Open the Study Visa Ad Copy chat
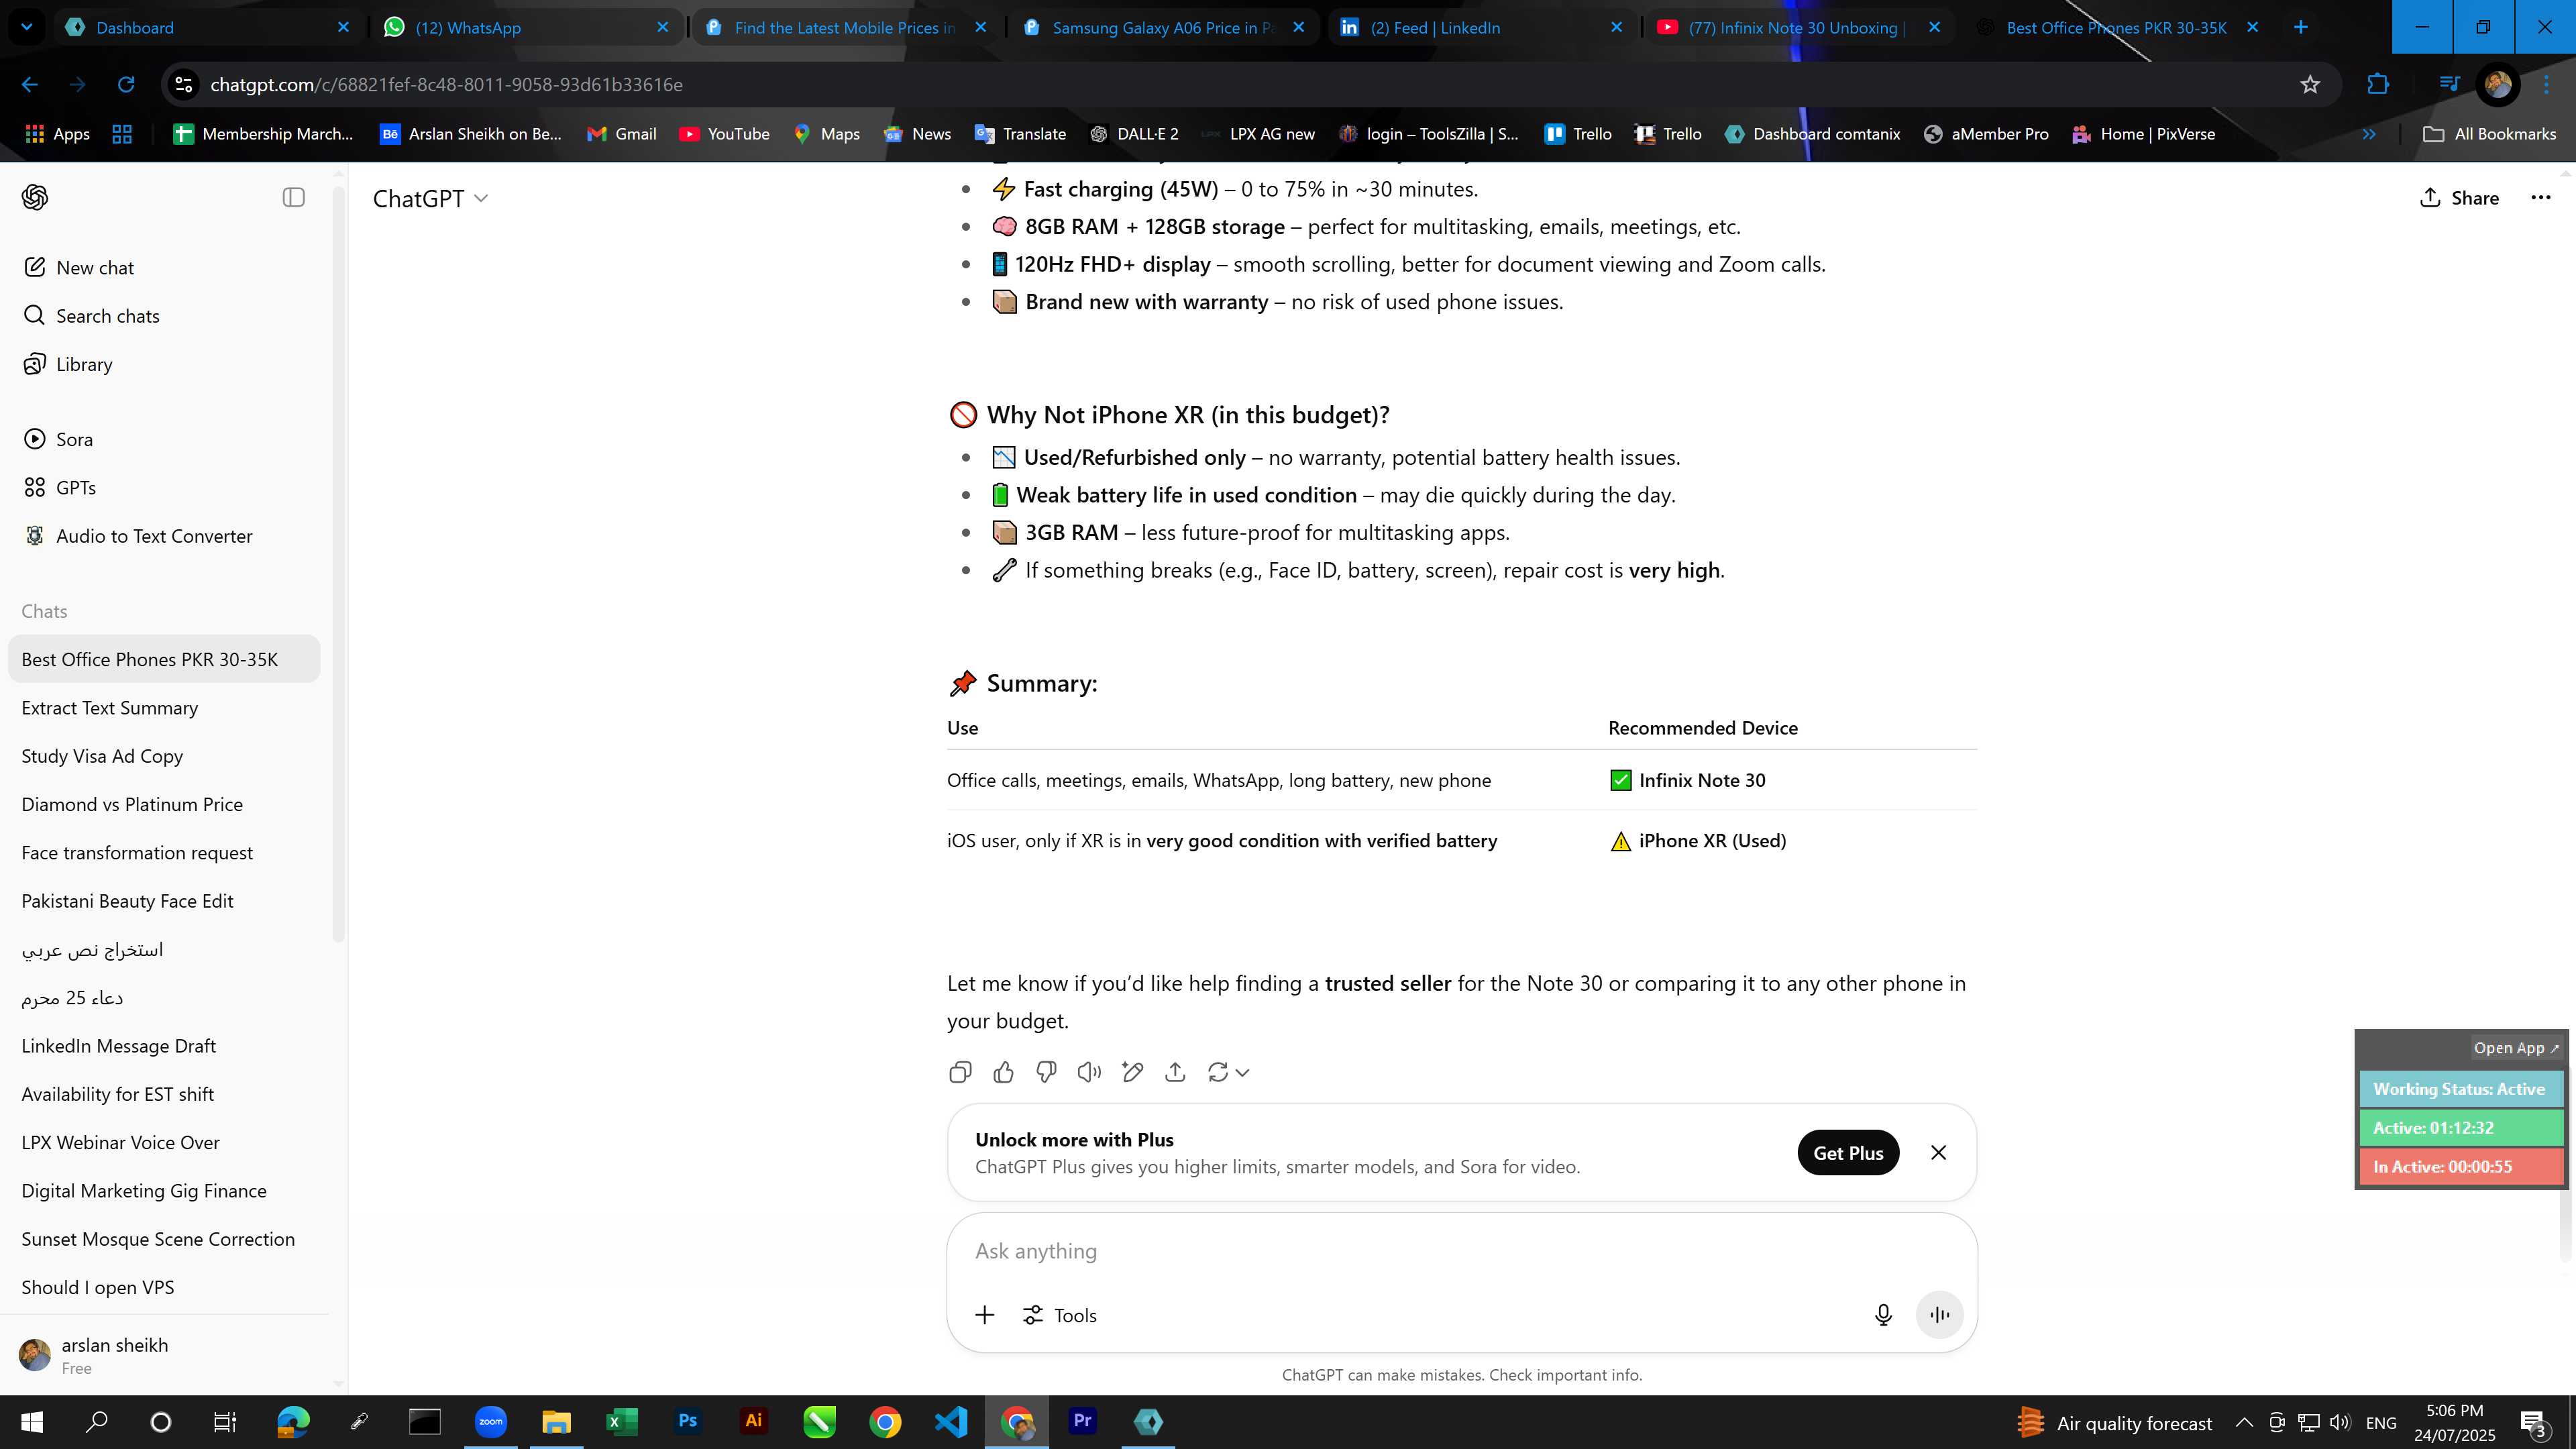Screen dimensions: 2576x1449 coord(165,756)
